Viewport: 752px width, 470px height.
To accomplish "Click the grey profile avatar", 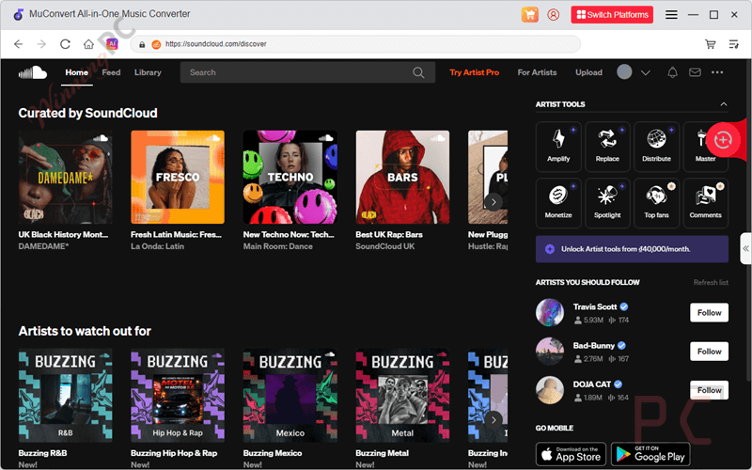I will (x=624, y=72).
